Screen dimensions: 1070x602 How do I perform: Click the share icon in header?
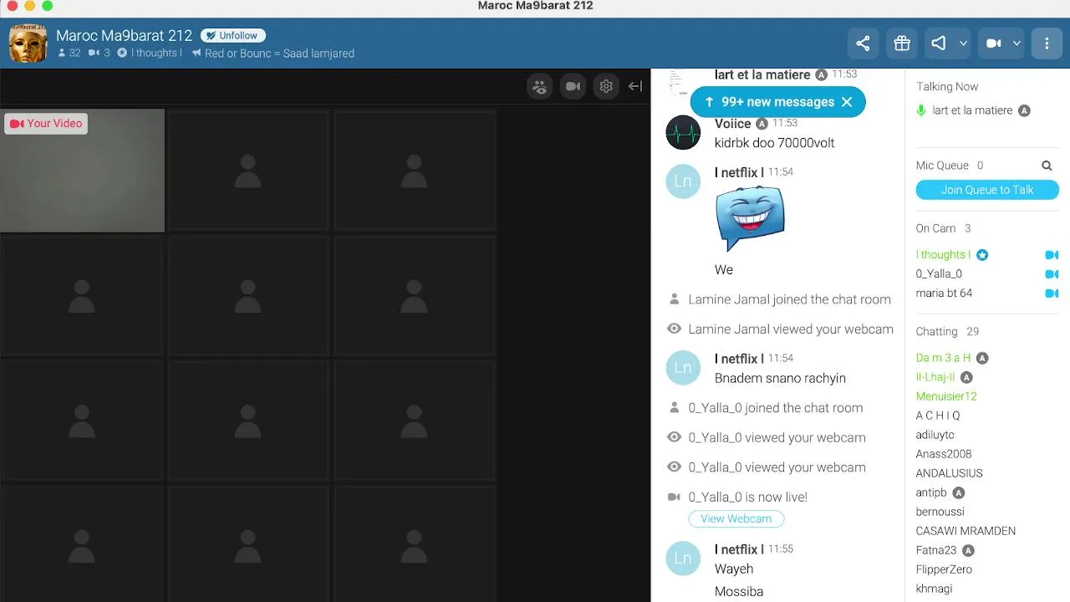click(863, 43)
